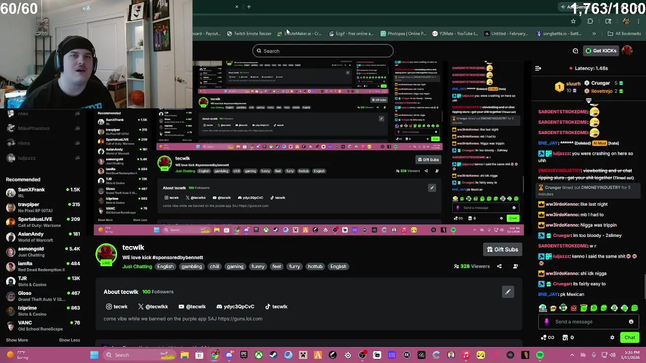This screenshot has height=363, width=646.
Task: Open Epic Games launcher from taskbar
Action: (244, 355)
